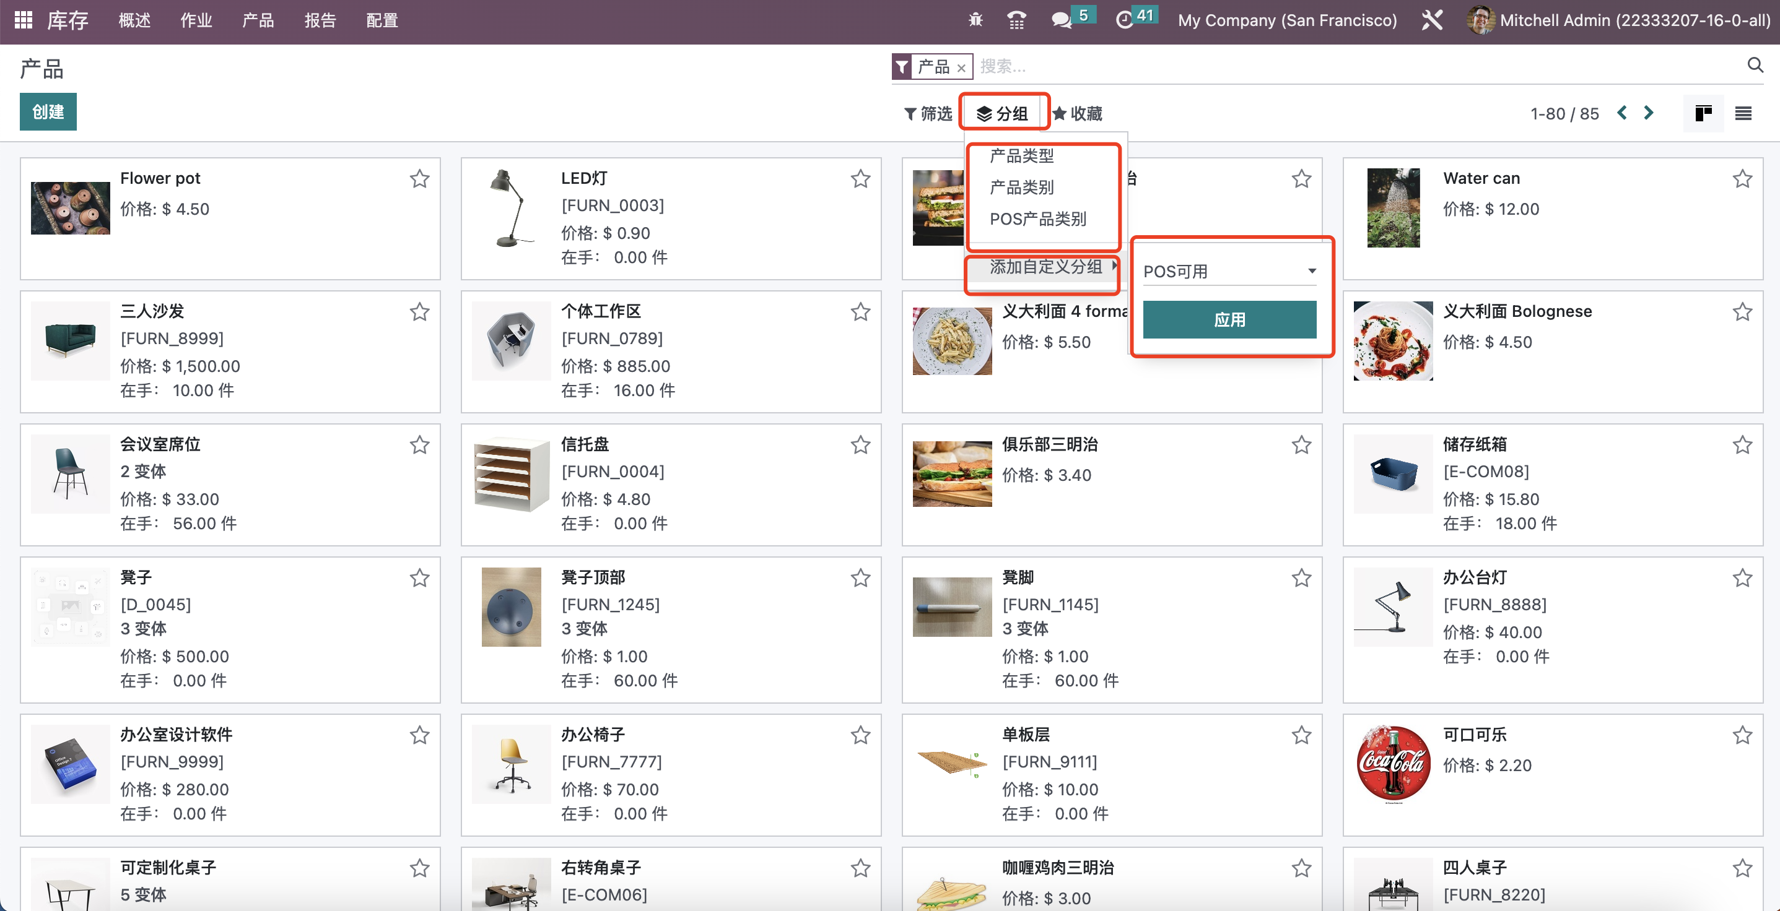Click the 储存纸箱 product name
This screenshot has height=911, width=1780.
1475,444
